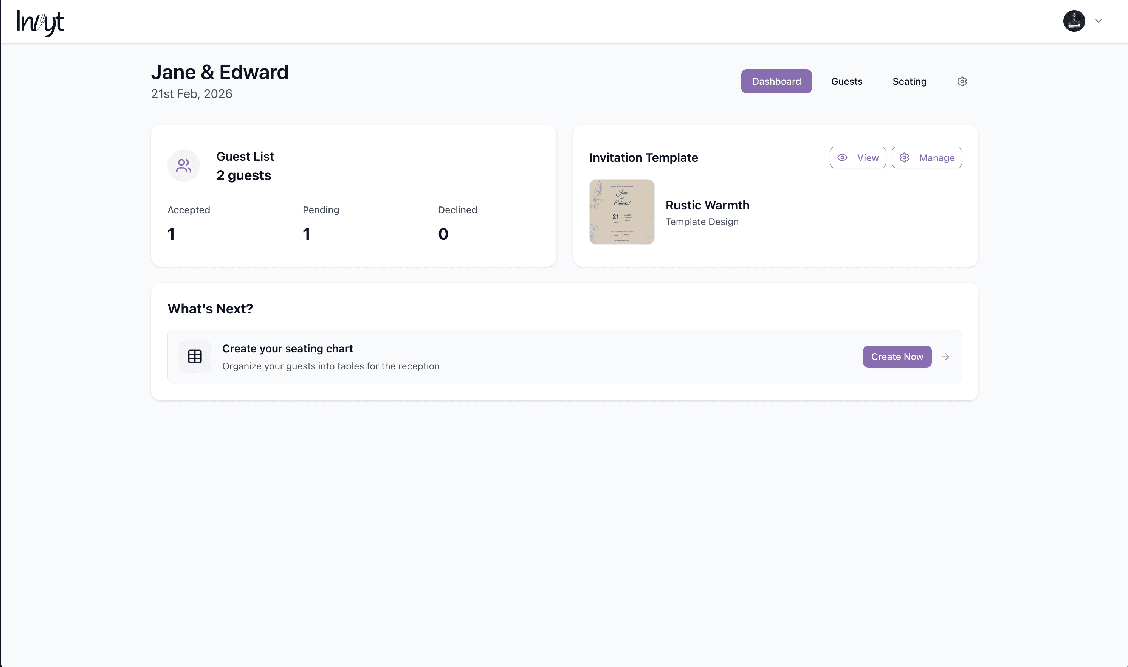The width and height of the screenshot is (1128, 667).
Task: Click the arrow icon beside Create Now
Action: [x=946, y=357]
